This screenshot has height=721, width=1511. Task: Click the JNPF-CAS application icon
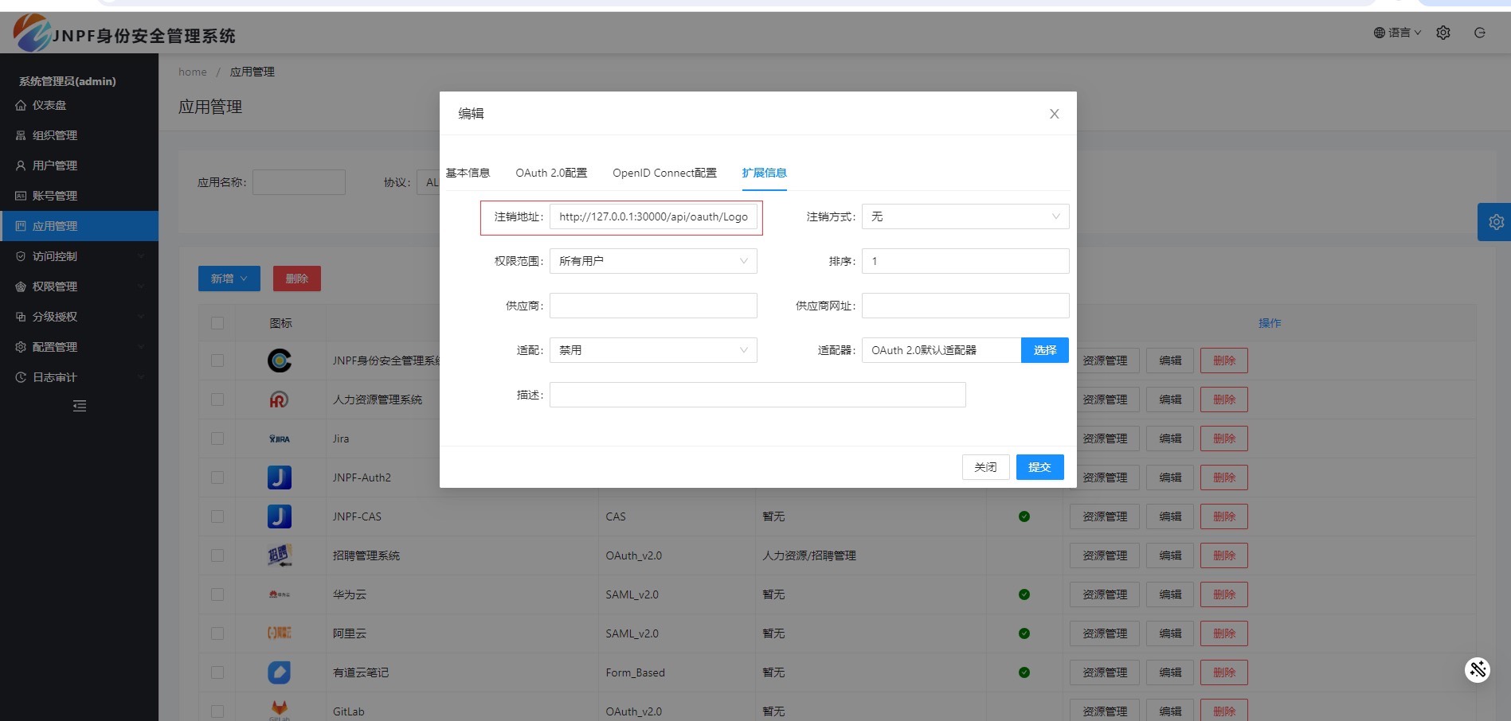point(279,516)
